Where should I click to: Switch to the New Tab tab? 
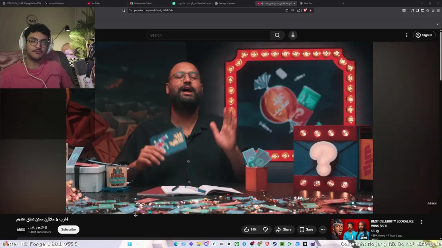pyautogui.click(x=318, y=3)
